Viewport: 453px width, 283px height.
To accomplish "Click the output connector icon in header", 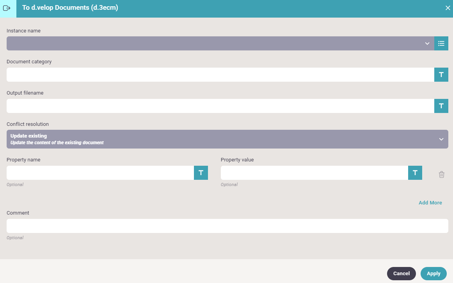I will (x=7, y=8).
